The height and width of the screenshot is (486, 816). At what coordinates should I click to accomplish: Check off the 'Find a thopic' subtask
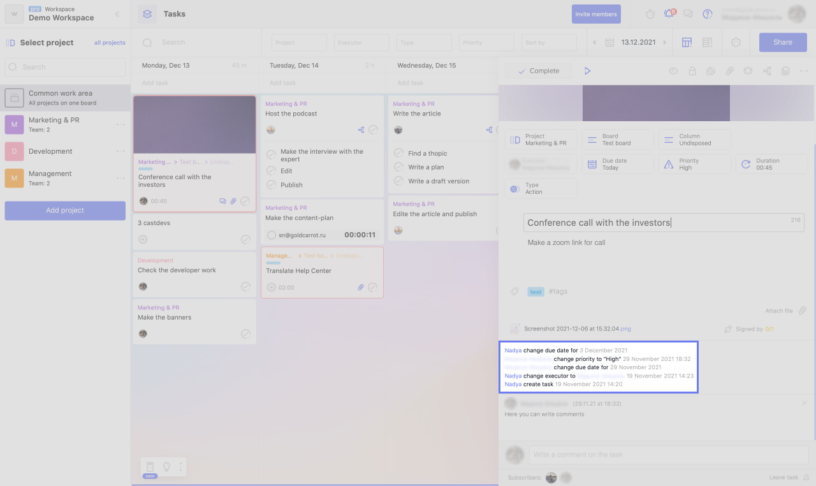(x=398, y=153)
